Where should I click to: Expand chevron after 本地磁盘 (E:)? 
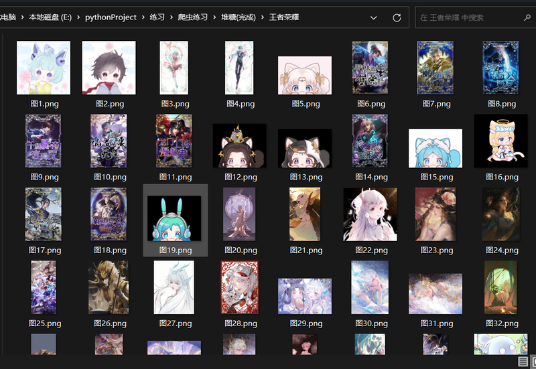78,17
